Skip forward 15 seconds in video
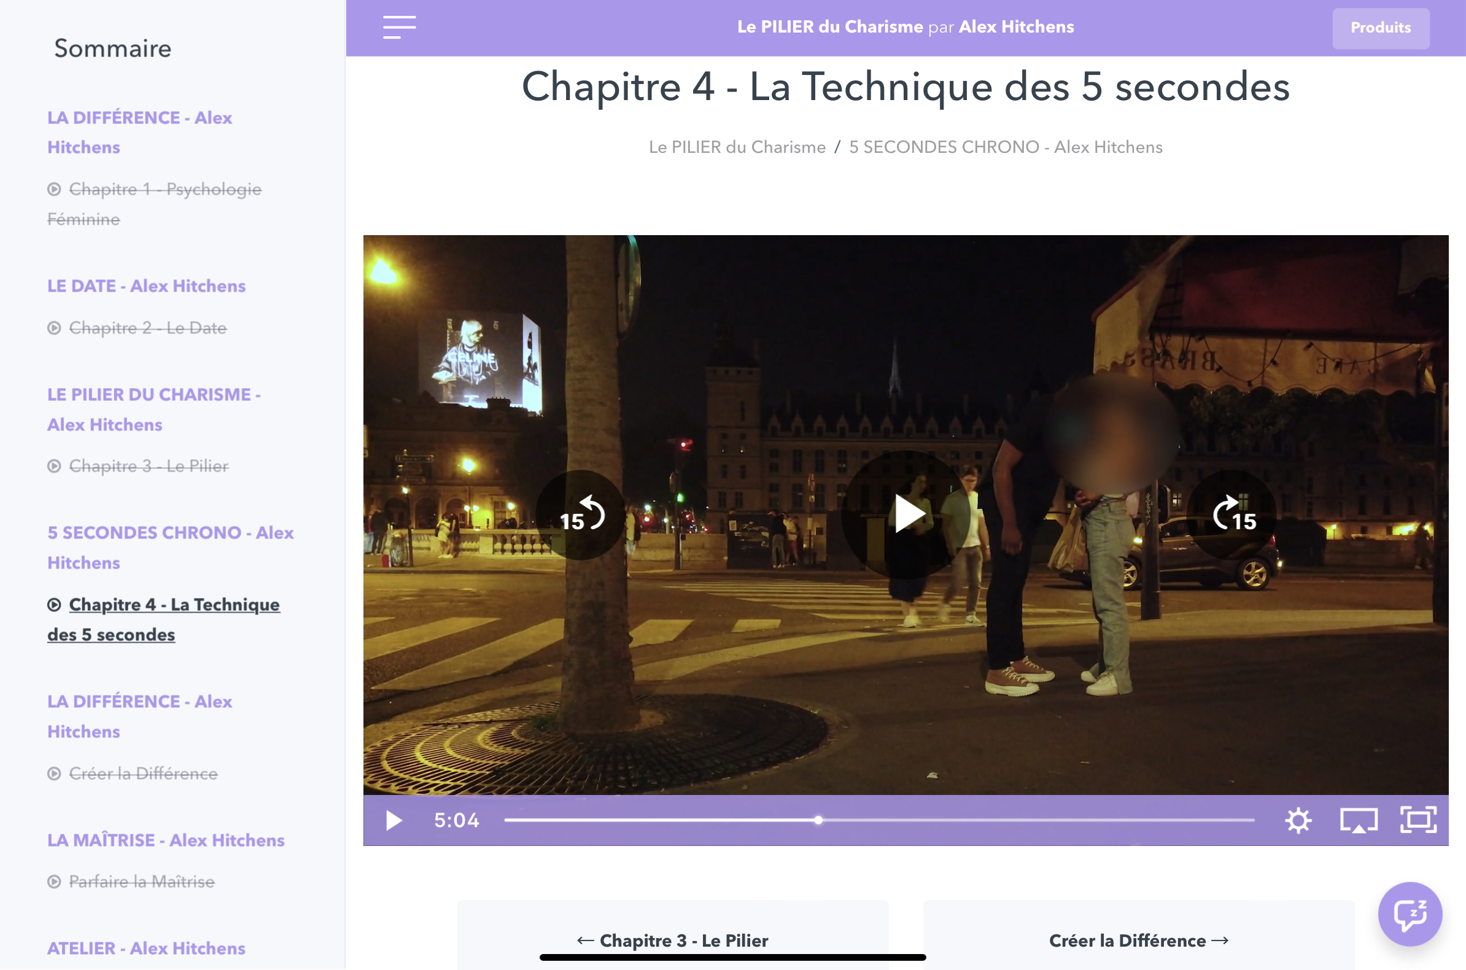Viewport: 1466px width, 970px height. 1232,514
